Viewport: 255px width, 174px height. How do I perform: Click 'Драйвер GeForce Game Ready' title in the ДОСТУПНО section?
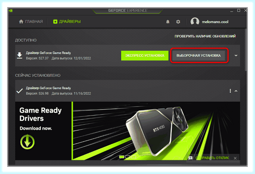pos(48,53)
